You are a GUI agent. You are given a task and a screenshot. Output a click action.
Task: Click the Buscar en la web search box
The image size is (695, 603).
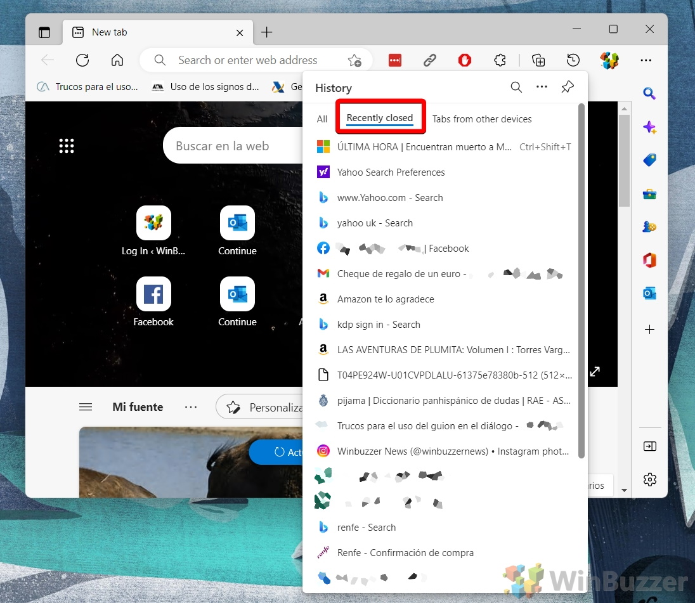pyautogui.click(x=233, y=146)
